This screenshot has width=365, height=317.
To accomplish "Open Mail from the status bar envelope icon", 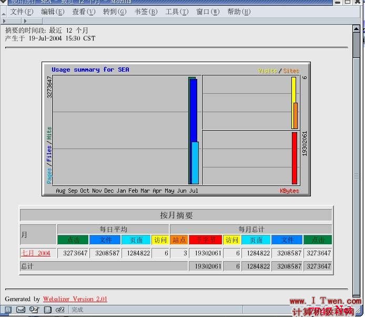I will point(21,310).
